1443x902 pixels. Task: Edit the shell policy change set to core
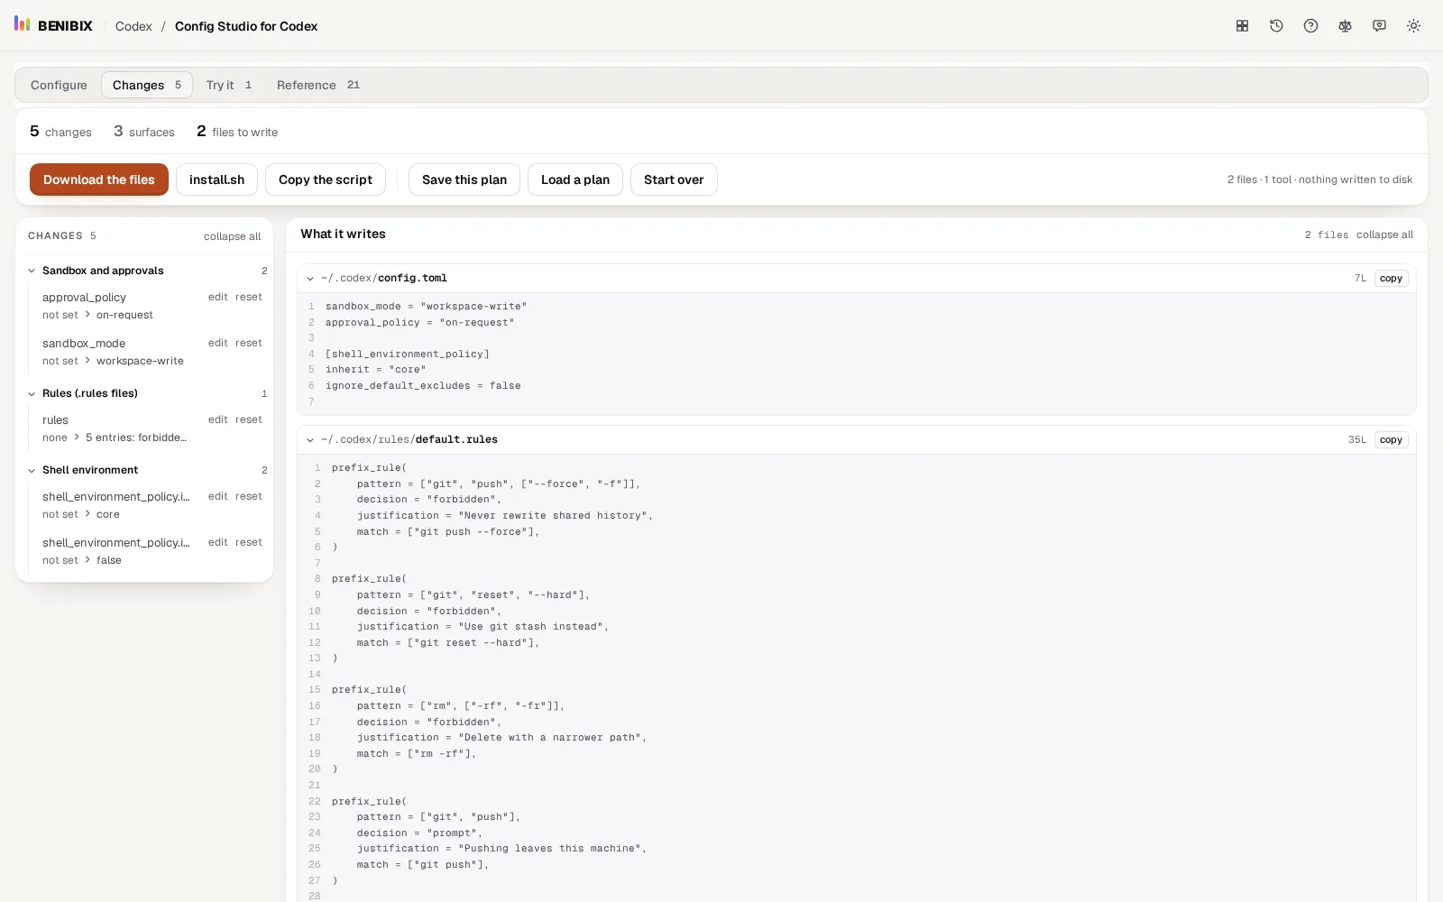218,496
